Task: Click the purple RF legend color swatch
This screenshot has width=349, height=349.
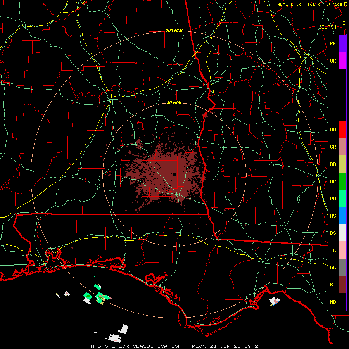Action: pos(342,43)
